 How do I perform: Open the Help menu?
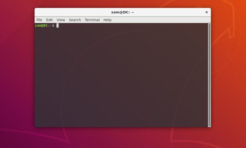(107, 20)
